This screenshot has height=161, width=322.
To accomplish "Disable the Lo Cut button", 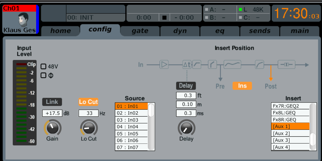I will click(x=88, y=102).
